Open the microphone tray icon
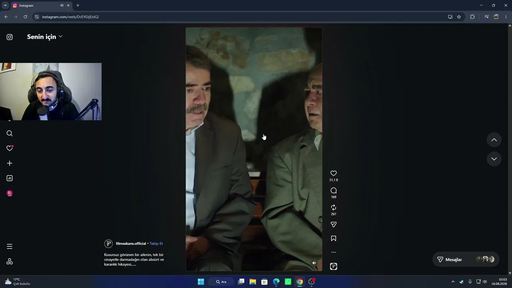Screen dimensions: 512x288 [470, 282]
